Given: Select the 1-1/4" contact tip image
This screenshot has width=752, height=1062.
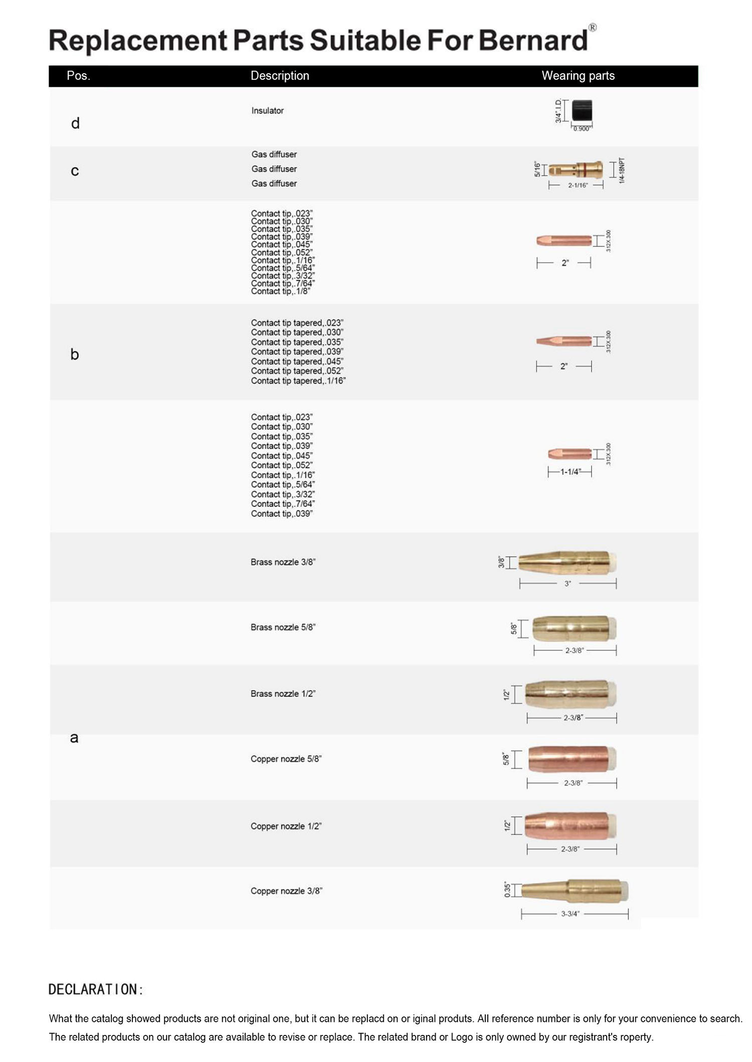Looking at the screenshot, I should (x=570, y=454).
